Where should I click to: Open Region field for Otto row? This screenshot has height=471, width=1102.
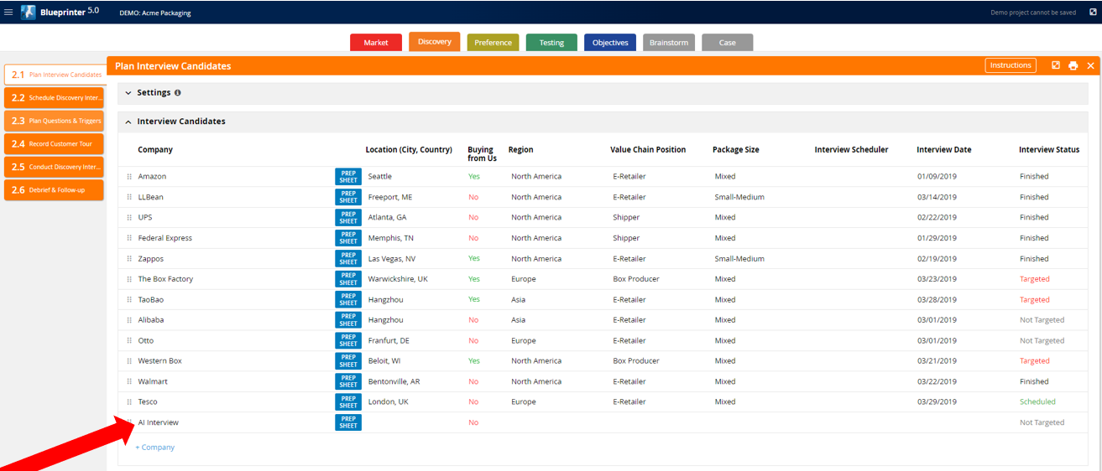click(523, 340)
